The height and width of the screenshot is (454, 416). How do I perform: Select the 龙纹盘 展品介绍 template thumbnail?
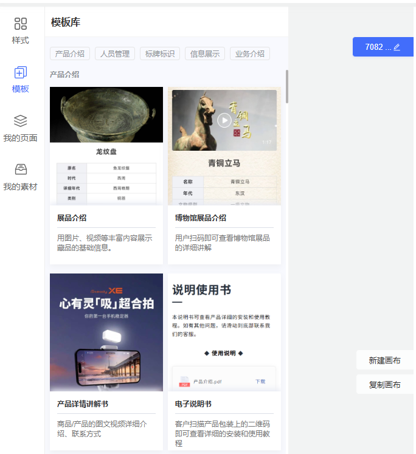tap(106, 146)
